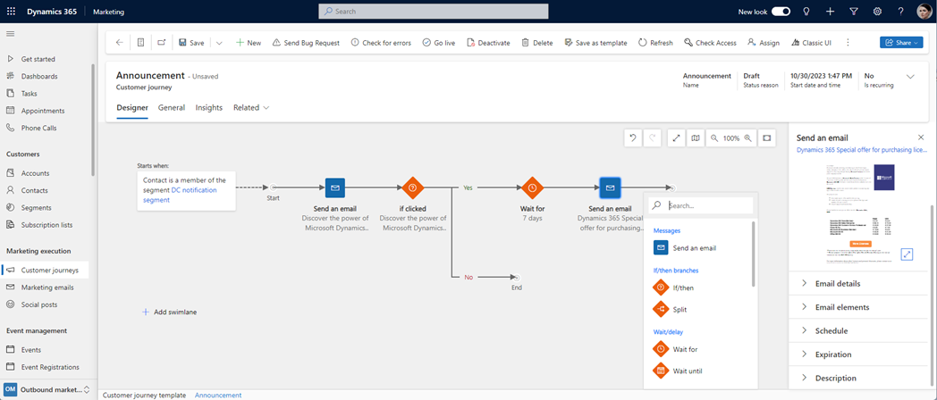
Task: Switch to the Insights tab
Action: (209, 107)
